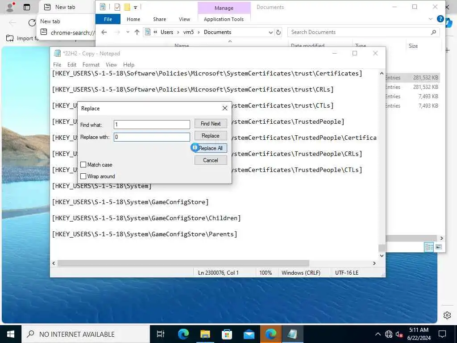Expand the Explorer ribbon chevron
Viewport: 457px width, 343px height.
(431, 19)
